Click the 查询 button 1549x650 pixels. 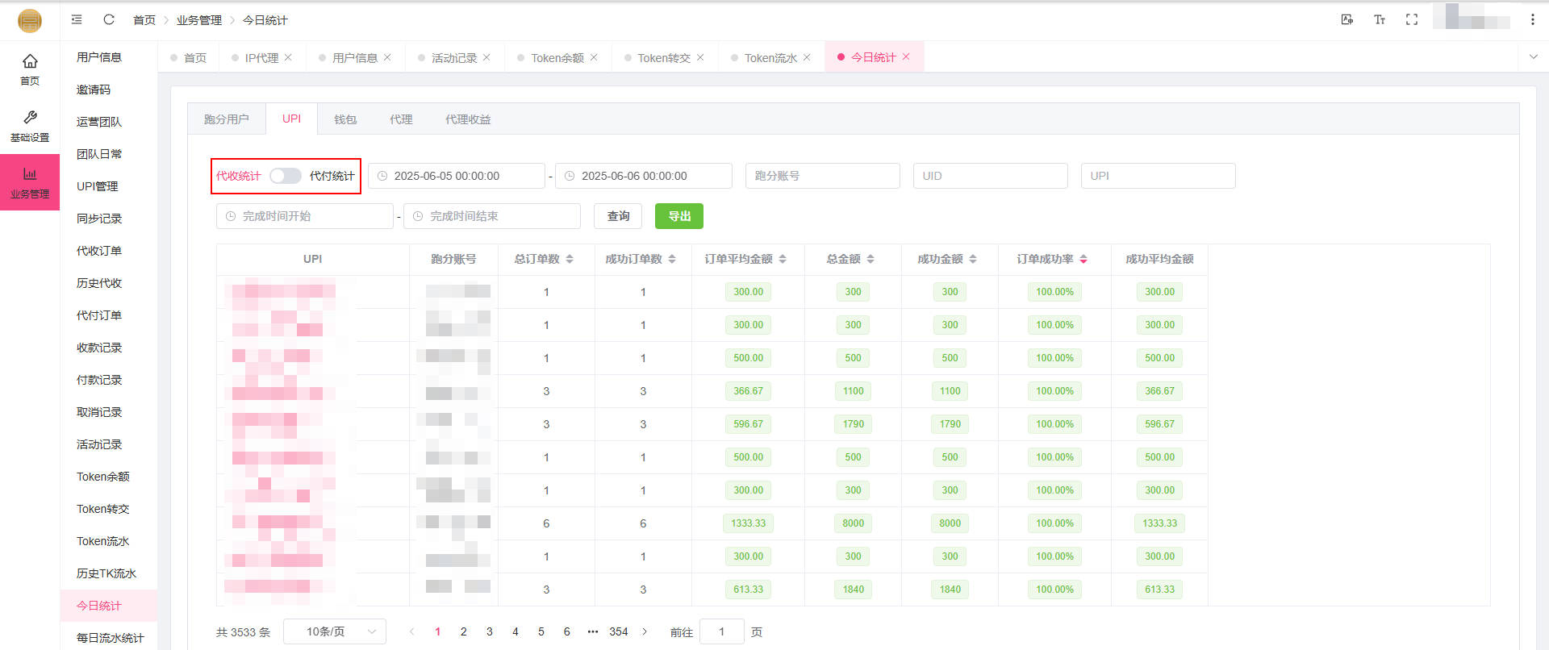618,216
